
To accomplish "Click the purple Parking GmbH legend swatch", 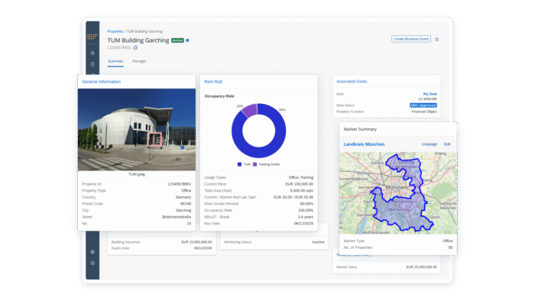I will [255, 164].
